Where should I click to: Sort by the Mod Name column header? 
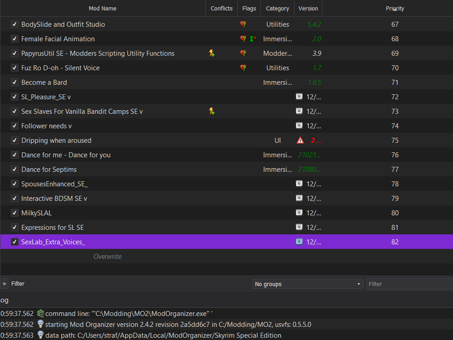coord(102,8)
